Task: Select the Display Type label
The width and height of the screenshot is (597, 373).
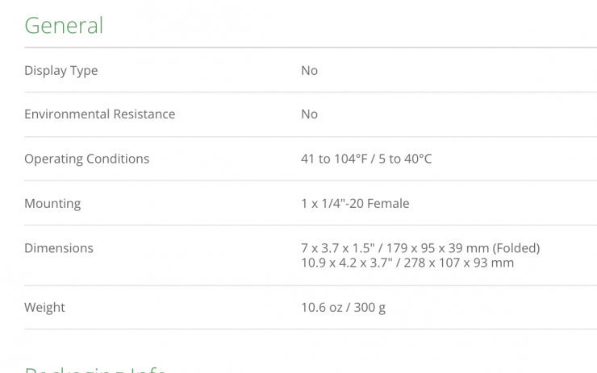Action: (61, 71)
